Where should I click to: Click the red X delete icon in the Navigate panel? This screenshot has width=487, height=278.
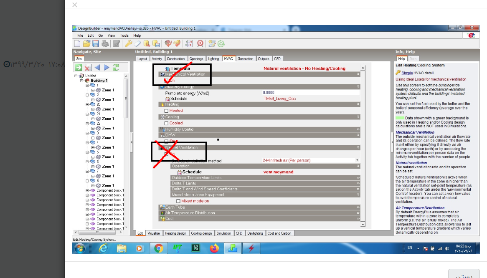pos(88,67)
